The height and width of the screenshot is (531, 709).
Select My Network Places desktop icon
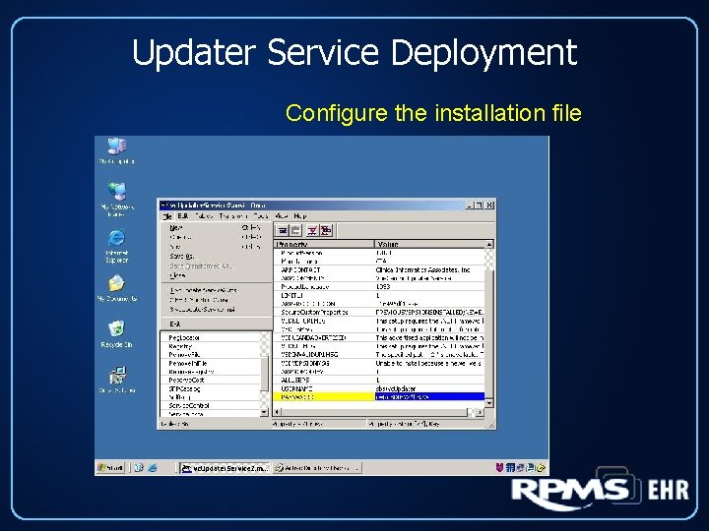116,199
